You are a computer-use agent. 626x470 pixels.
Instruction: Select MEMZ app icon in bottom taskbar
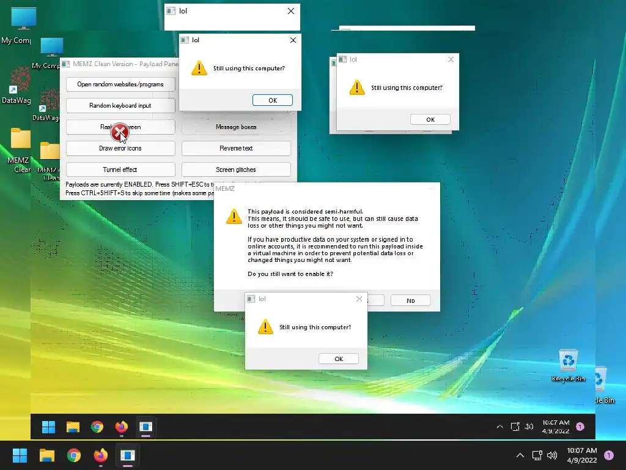click(x=127, y=455)
